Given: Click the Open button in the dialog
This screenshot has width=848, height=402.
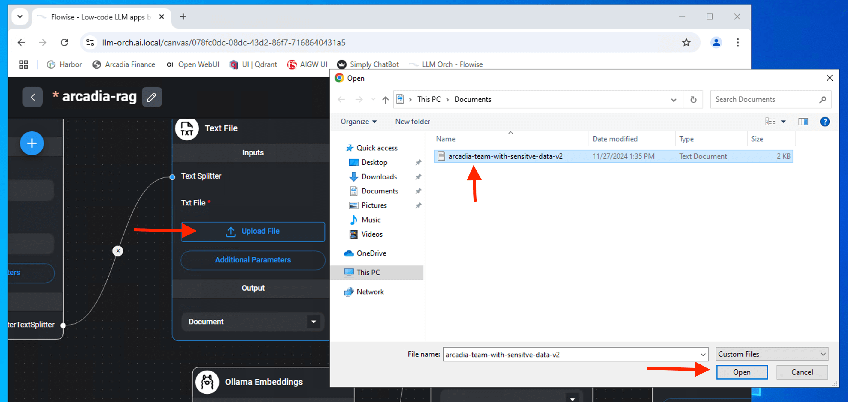Looking at the screenshot, I should (x=741, y=372).
